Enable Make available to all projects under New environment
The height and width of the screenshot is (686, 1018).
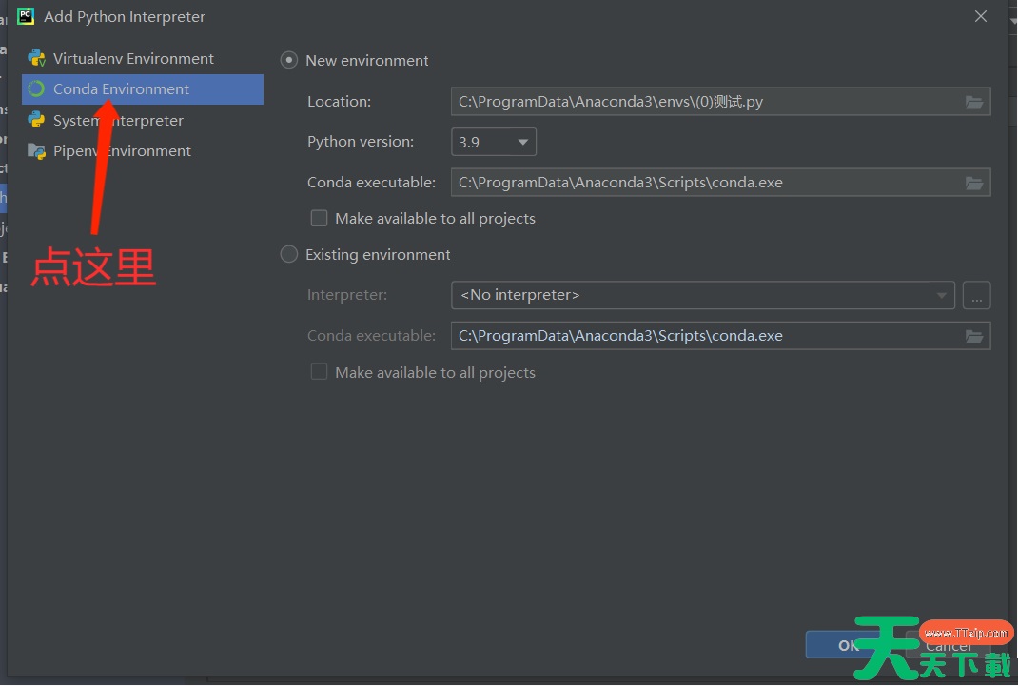(320, 219)
